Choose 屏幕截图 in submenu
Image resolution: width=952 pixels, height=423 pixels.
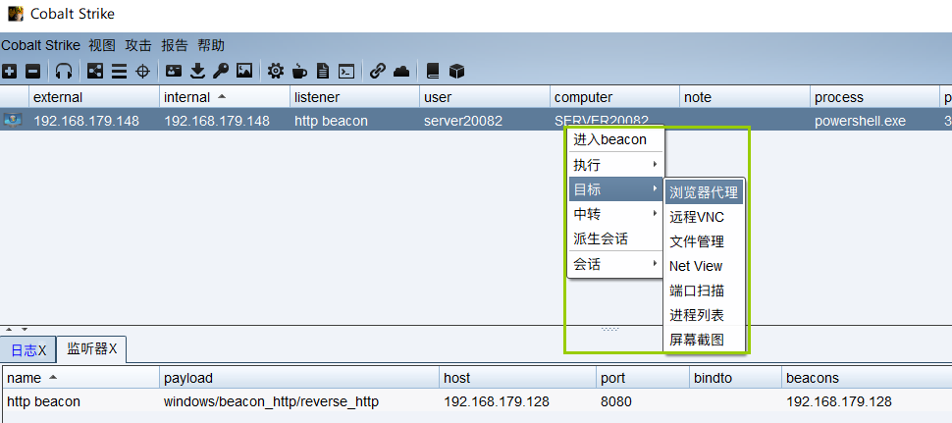click(704, 340)
